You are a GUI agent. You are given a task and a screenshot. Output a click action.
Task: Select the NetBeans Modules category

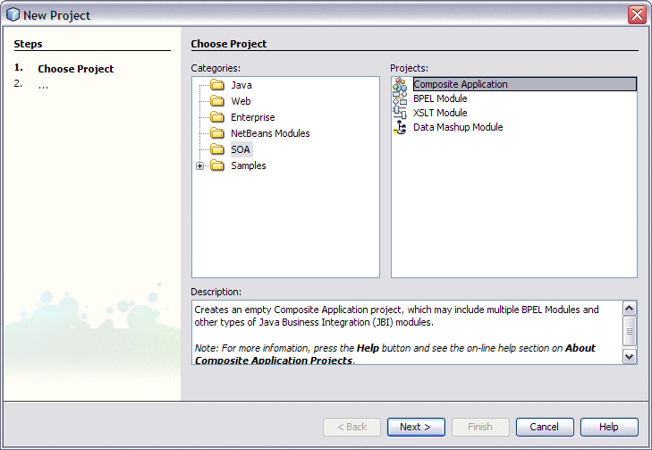coord(270,133)
